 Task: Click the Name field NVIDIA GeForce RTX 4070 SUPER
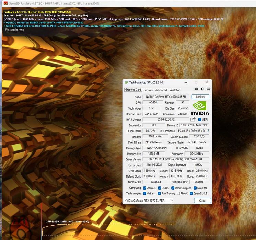[x=166, y=97]
